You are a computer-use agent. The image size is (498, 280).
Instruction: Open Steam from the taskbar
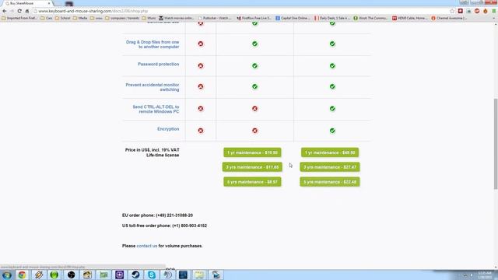135,275
